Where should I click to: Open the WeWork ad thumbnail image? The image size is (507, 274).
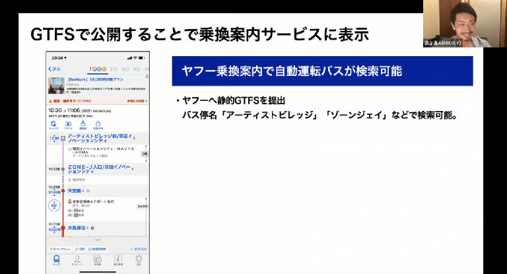(57, 85)
